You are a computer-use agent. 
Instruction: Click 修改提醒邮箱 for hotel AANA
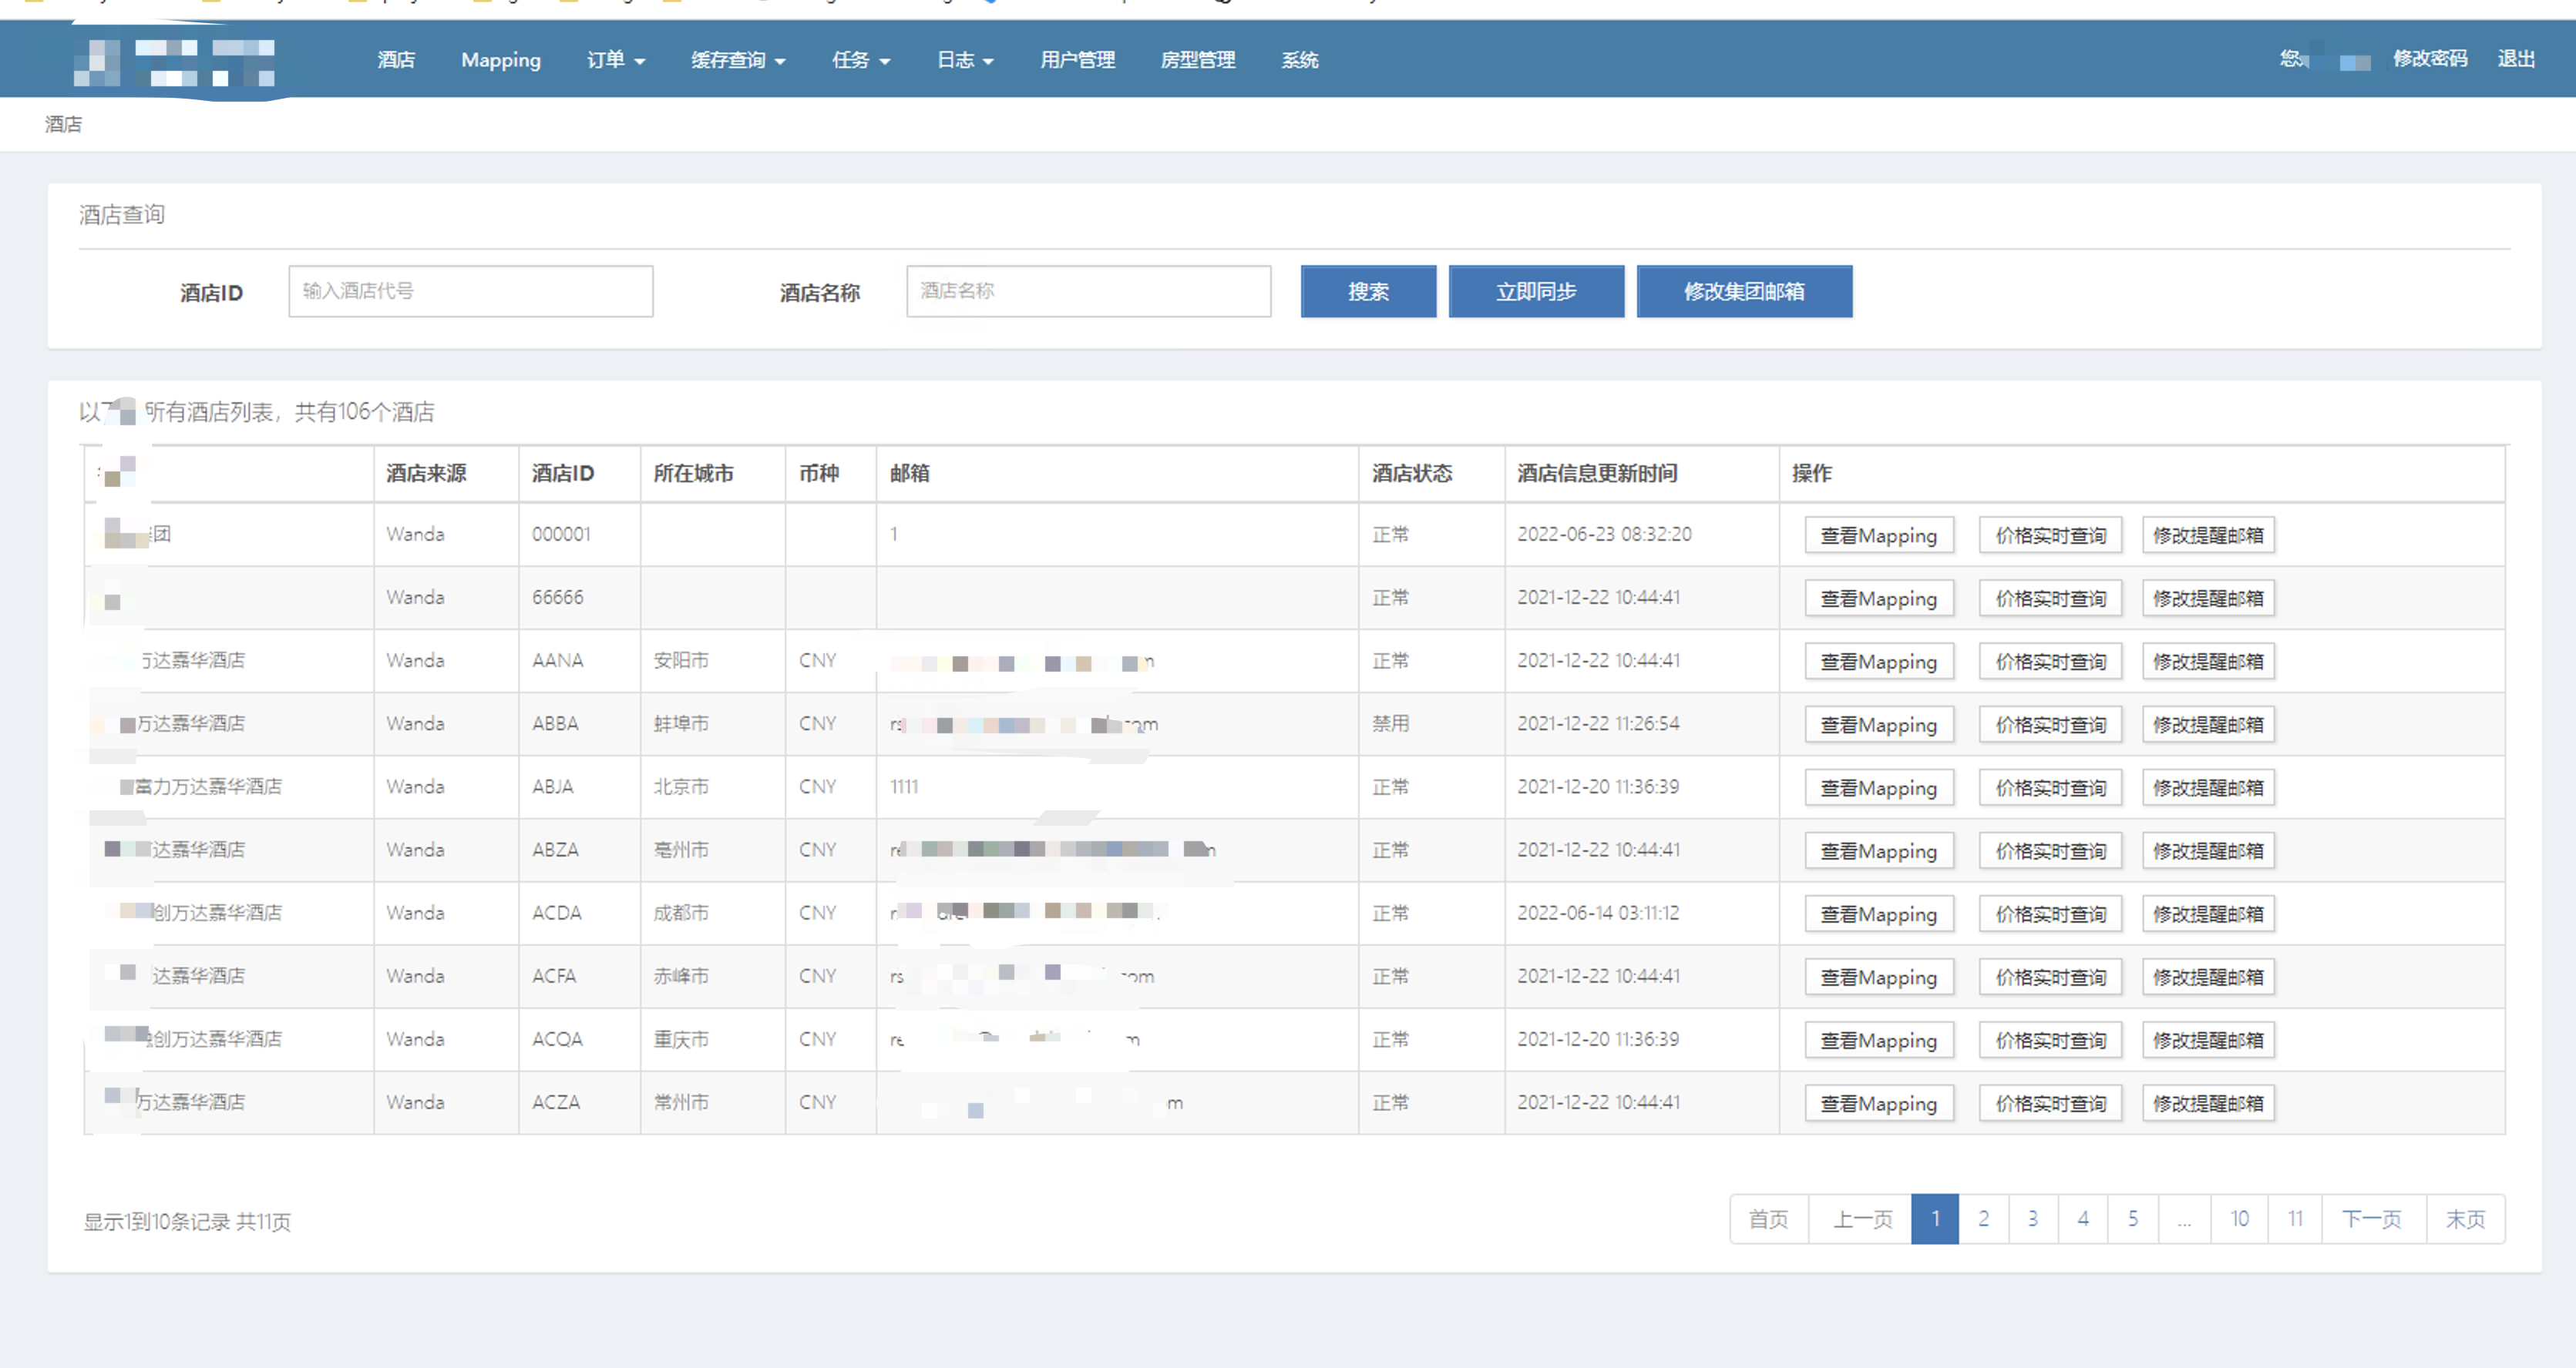click(2207, 661)
